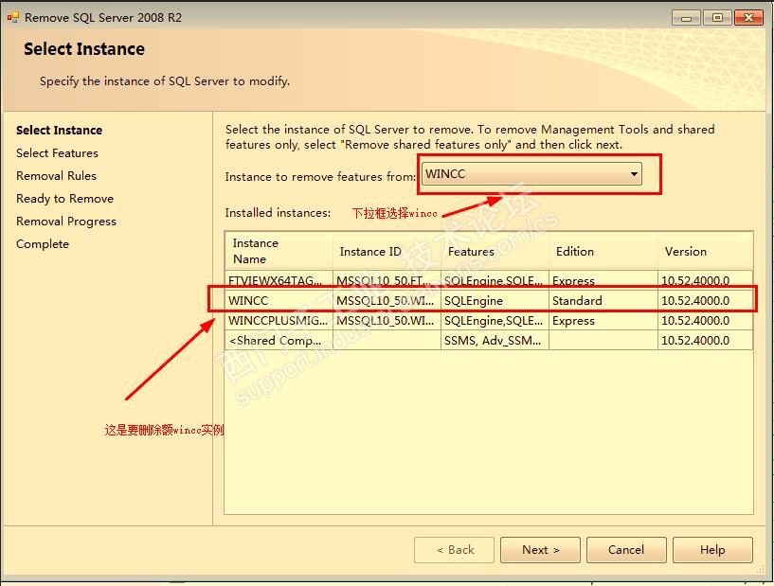
Task: Click the Edition column header
Action: [x=603, y=251]
